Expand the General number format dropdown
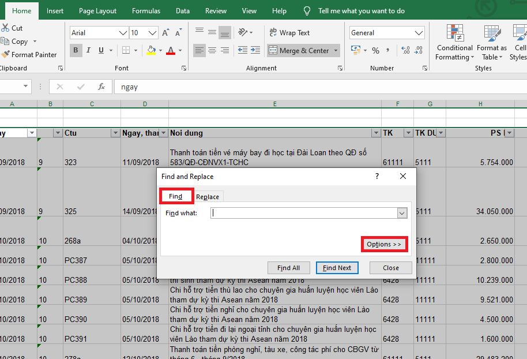 [x=419, y=33]
